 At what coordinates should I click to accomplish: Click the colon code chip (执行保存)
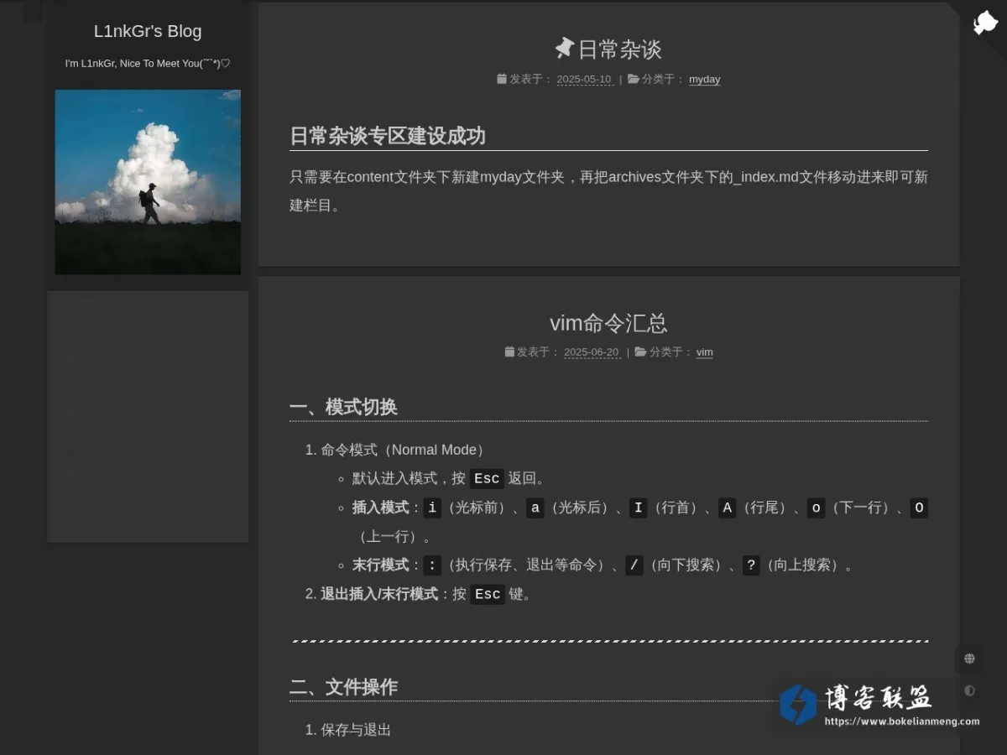click(432, 565)
